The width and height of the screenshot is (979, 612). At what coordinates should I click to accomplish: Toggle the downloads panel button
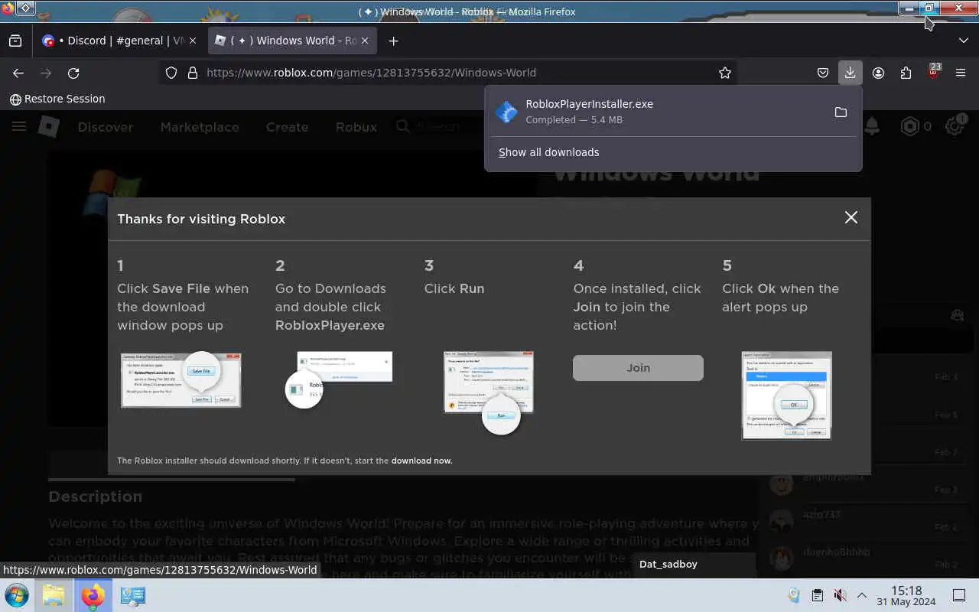[850, 73]
